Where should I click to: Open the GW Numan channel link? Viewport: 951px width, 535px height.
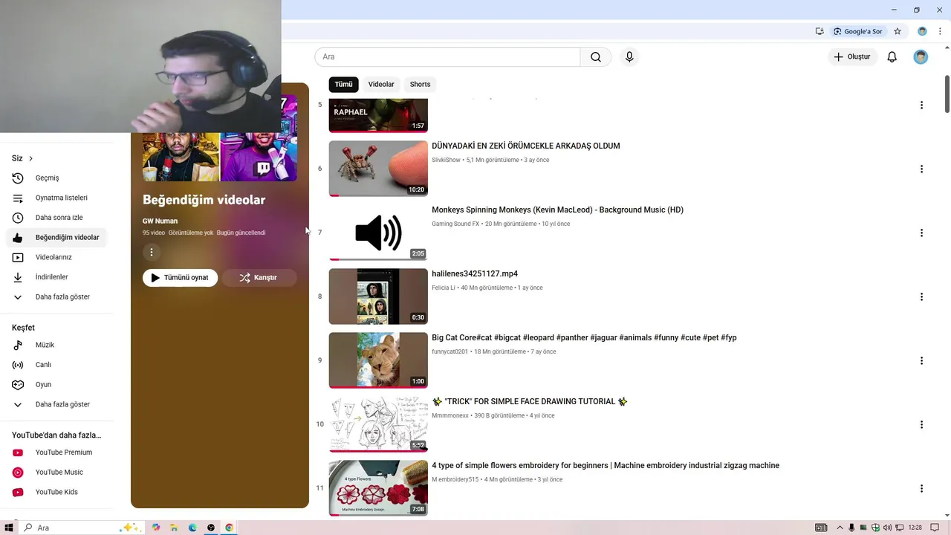pos(160,221)
